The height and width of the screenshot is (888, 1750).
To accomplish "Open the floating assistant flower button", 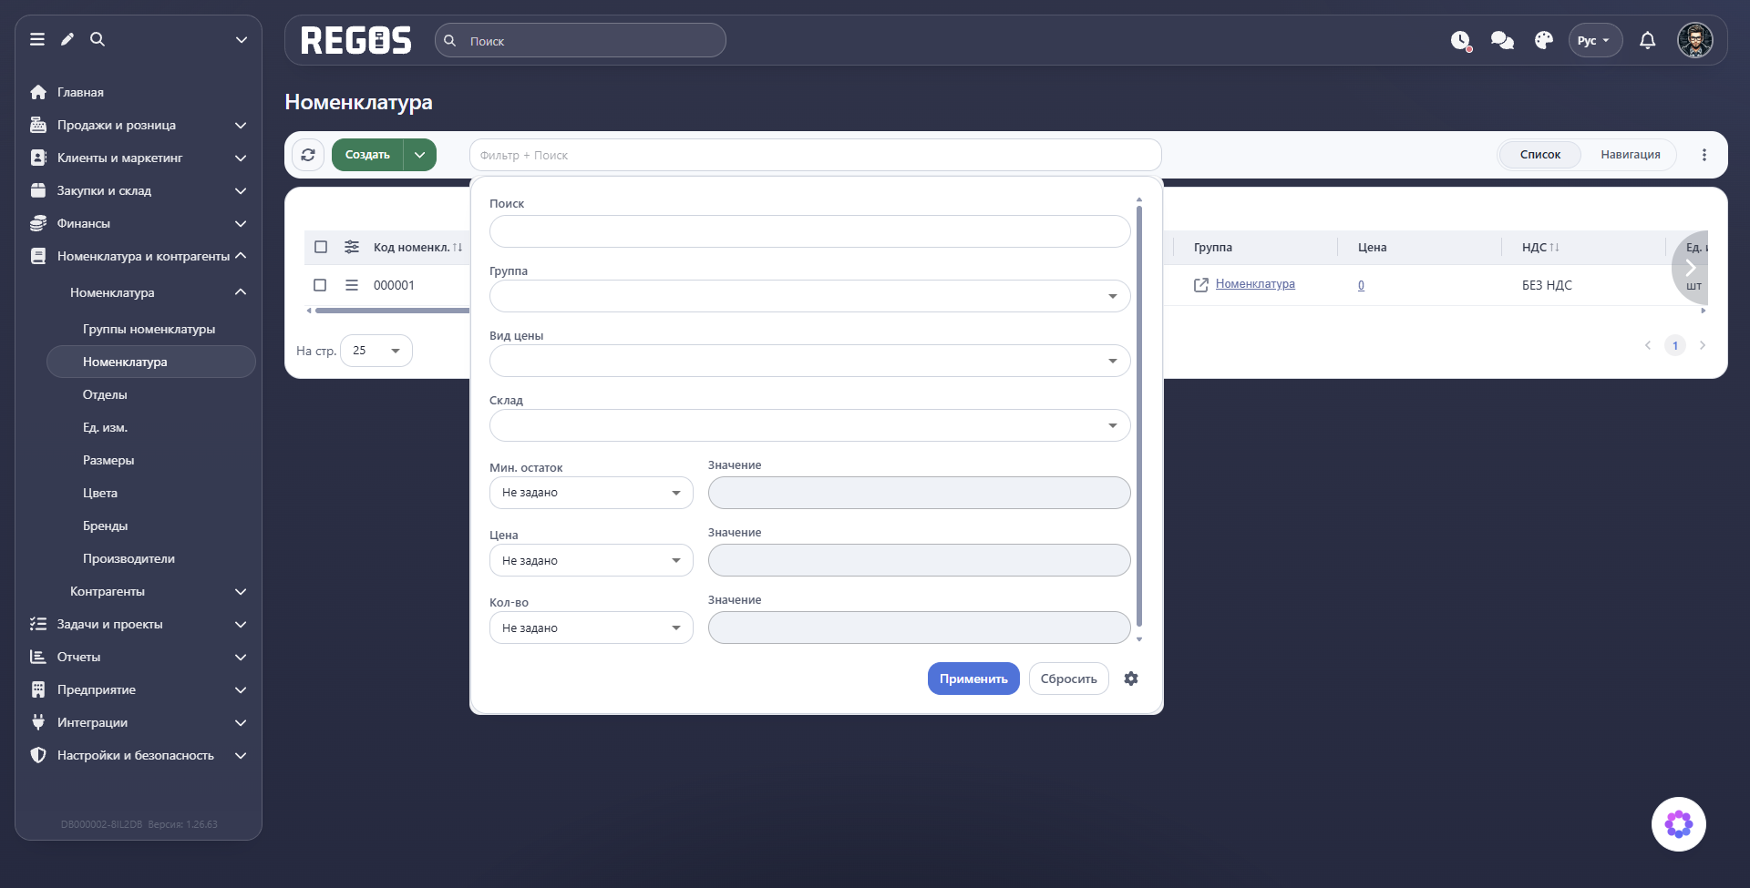I will (1679, 824).
